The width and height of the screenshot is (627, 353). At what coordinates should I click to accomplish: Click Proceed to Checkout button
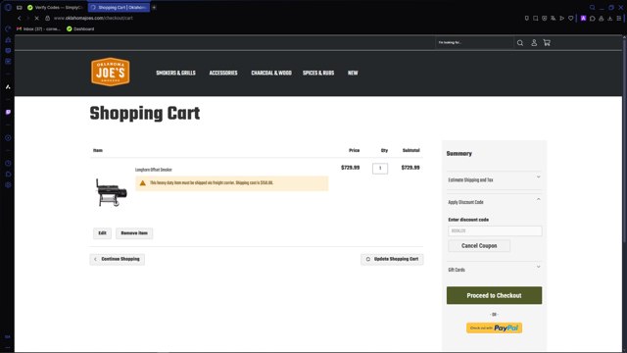pyautogui.click(x=494, y=295)
